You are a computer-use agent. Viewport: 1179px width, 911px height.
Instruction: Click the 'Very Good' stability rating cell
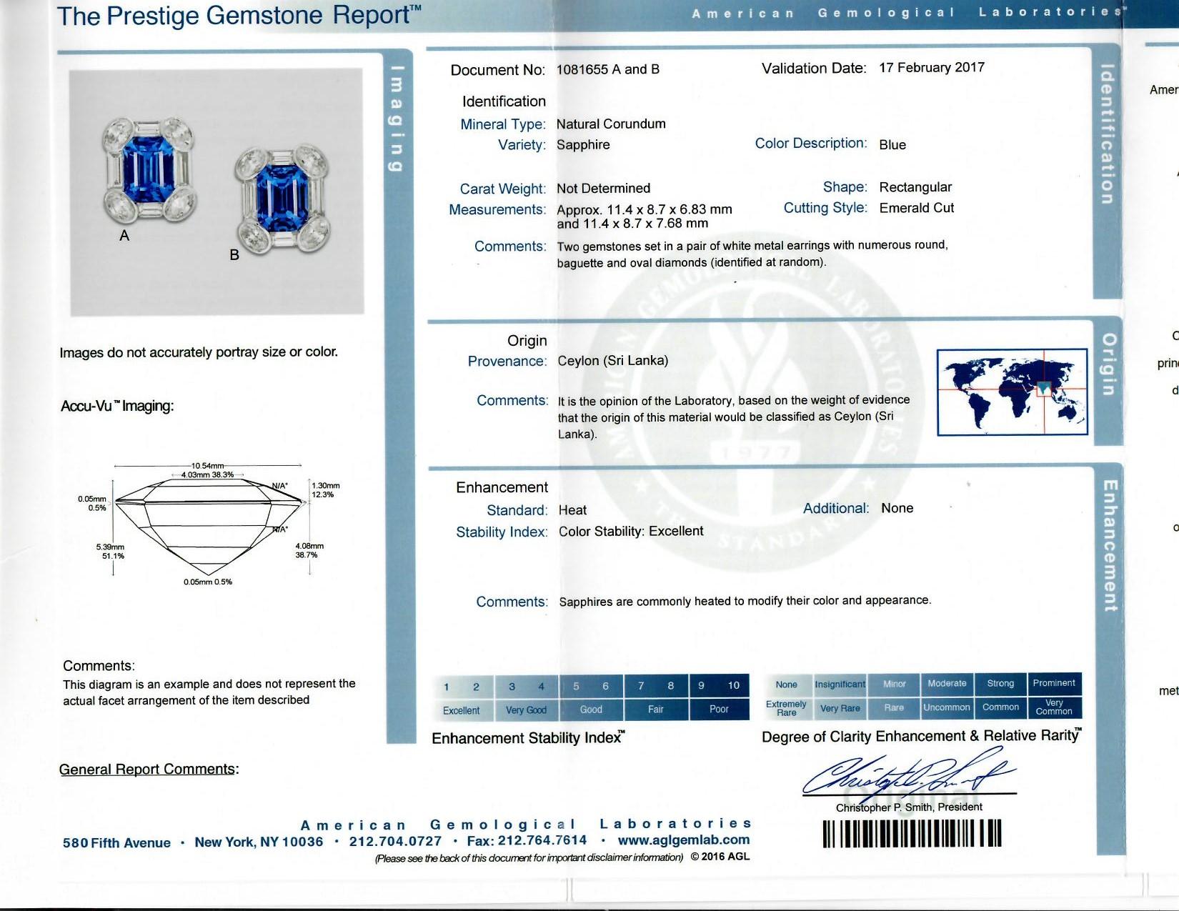(x=527, y=710)
